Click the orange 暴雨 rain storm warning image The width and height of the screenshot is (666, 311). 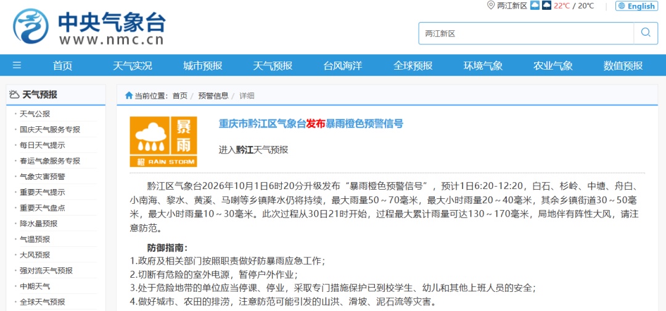(x=163, y=142)
